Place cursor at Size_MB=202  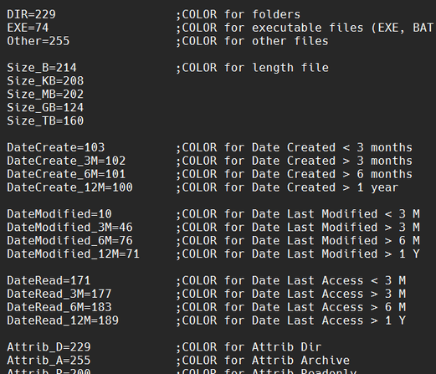coord(45,95)
